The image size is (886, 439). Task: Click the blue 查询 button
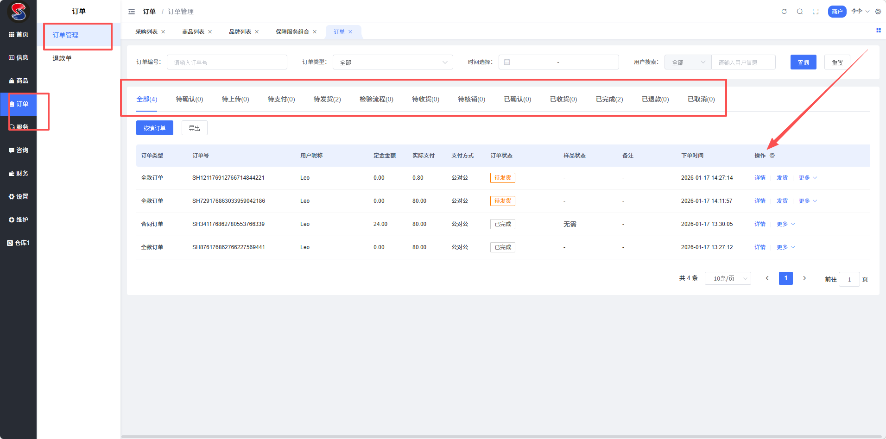[803, 62]
